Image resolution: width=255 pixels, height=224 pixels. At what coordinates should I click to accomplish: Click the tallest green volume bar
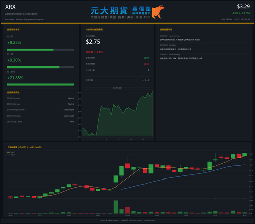coord(116,207)
